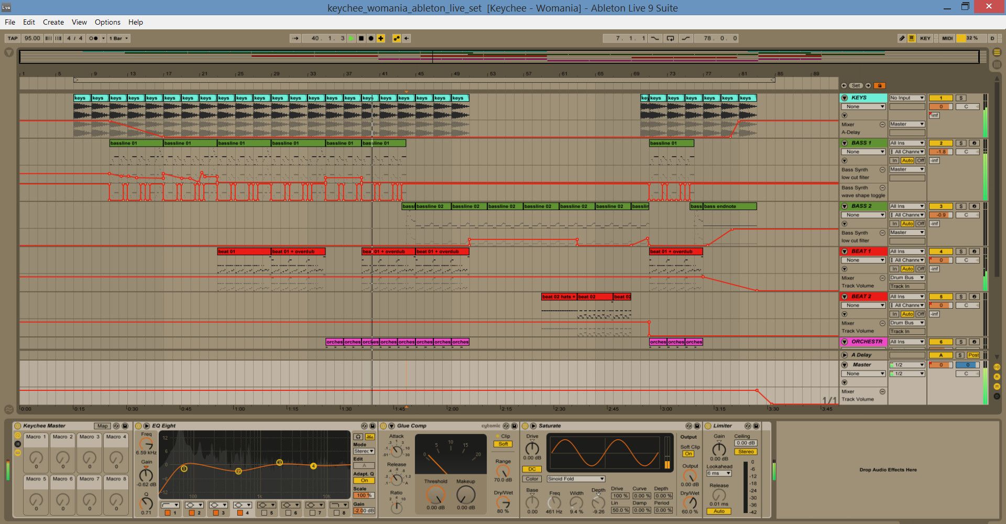Screen dimensions: 1006x524
Task: Click the Lock Envelopes icon
Action: 880,85
